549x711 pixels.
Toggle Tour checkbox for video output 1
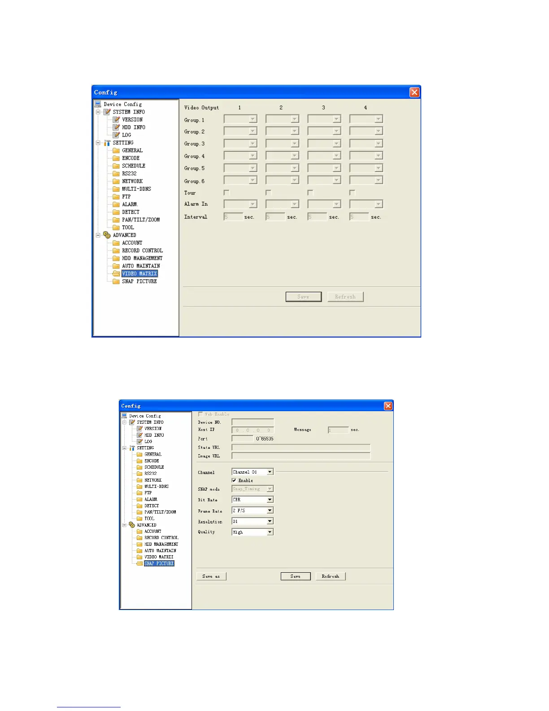pyautogui.click(x=227, y=193)
